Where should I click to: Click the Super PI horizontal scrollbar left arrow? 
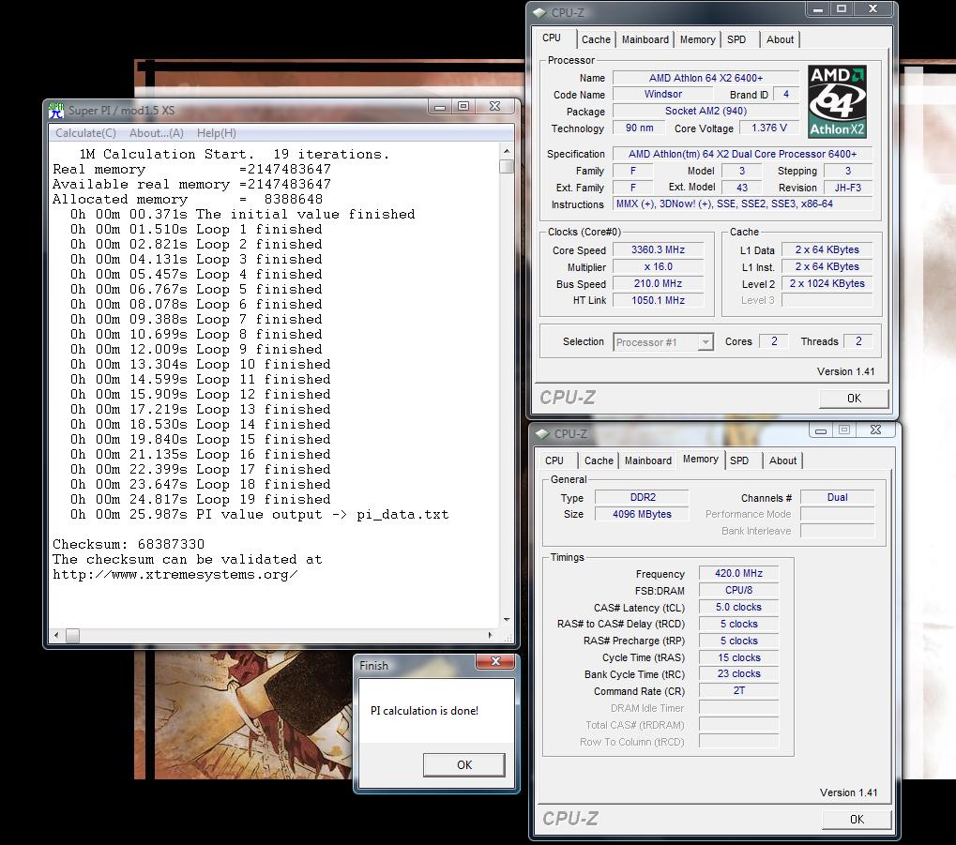tap(56, 635)
